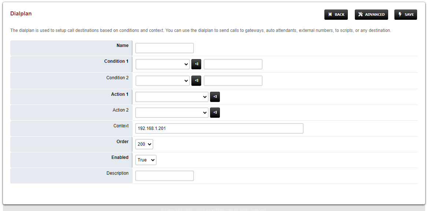Click the Condition 1 row label
Viewport: 427px width, 211px height.
tap(116, 61)
